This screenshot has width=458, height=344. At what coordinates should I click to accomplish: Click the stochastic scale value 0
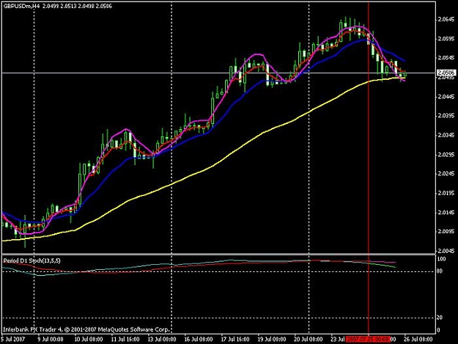(438, 331)
